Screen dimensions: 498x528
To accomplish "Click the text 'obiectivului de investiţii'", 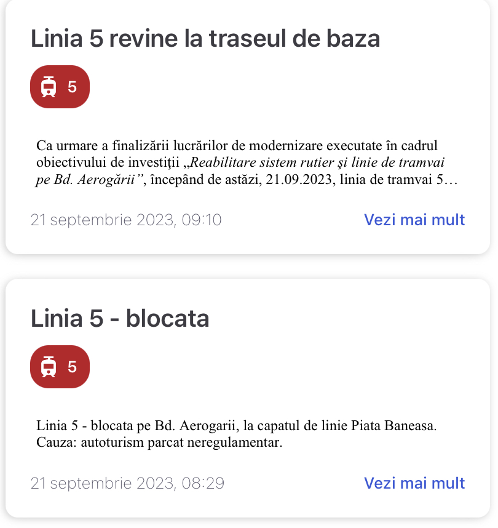I will (108, 162).
